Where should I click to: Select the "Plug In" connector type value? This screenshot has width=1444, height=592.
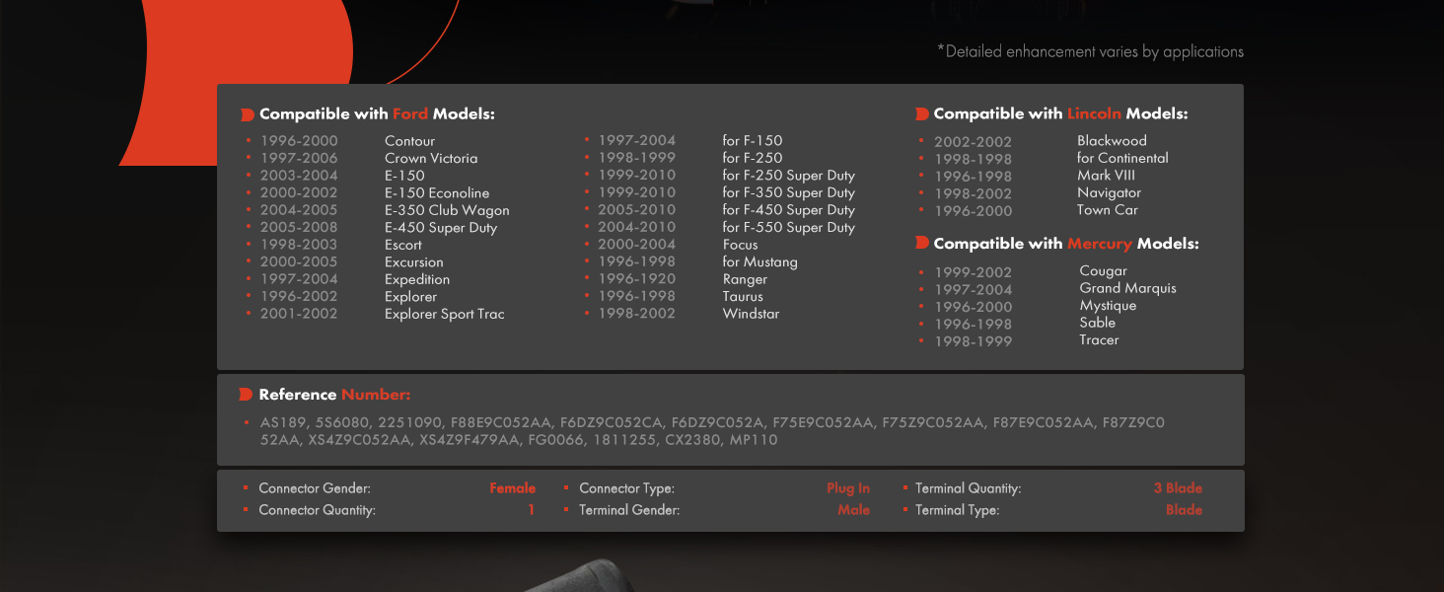(x=848, y=488)
